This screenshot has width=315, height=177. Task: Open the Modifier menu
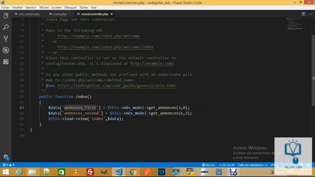click(x=17, y=7)
